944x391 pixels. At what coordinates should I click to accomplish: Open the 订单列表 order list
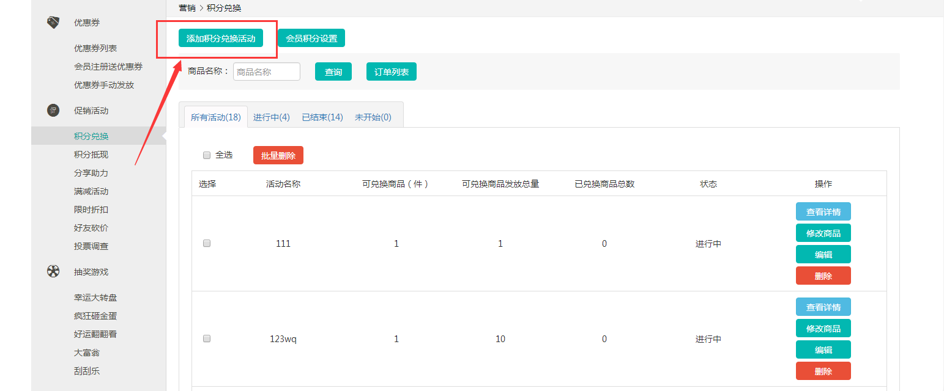click(x=391, y=72)
